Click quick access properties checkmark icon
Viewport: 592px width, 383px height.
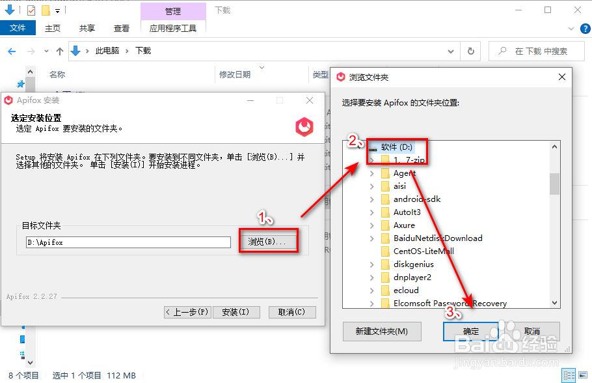tap(31, 10)
